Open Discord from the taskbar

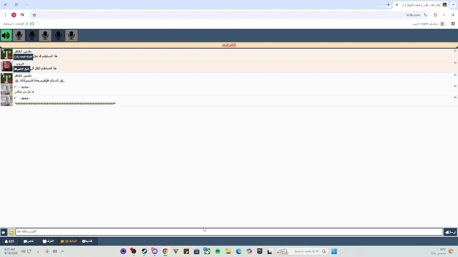point(155,251)
